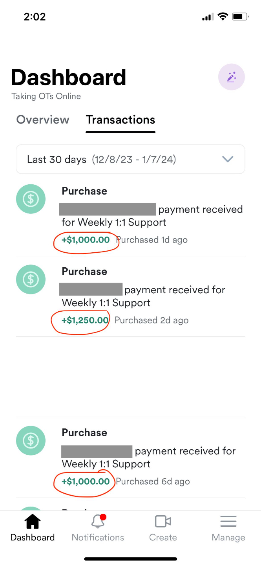Tap the Dashboard page heading
Screen dimensions: 261x566
tap(69, 77)
